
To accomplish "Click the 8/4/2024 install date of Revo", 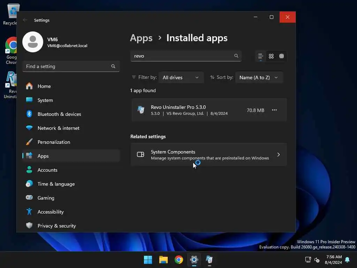I will pyautogui.click(x=219, y=113).
